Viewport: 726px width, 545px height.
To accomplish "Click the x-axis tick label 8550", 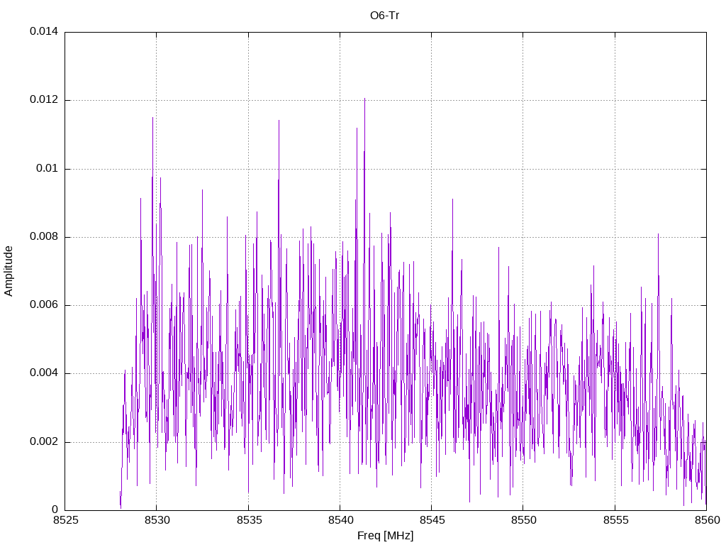I will click(x=524, y=520).
